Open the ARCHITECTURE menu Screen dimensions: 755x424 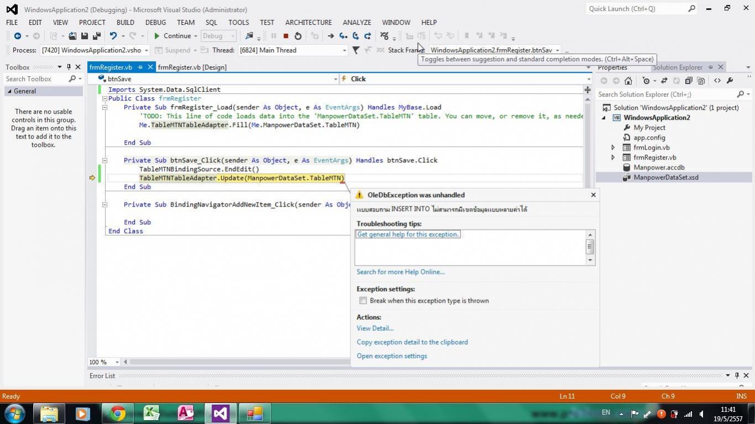click(308, 23)
